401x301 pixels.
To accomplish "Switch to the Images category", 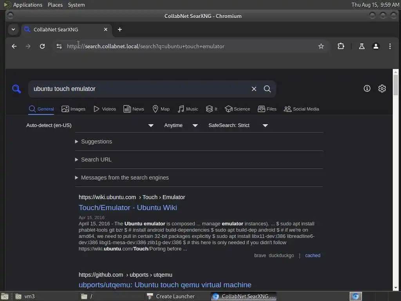I will click(x=73, y=109).
